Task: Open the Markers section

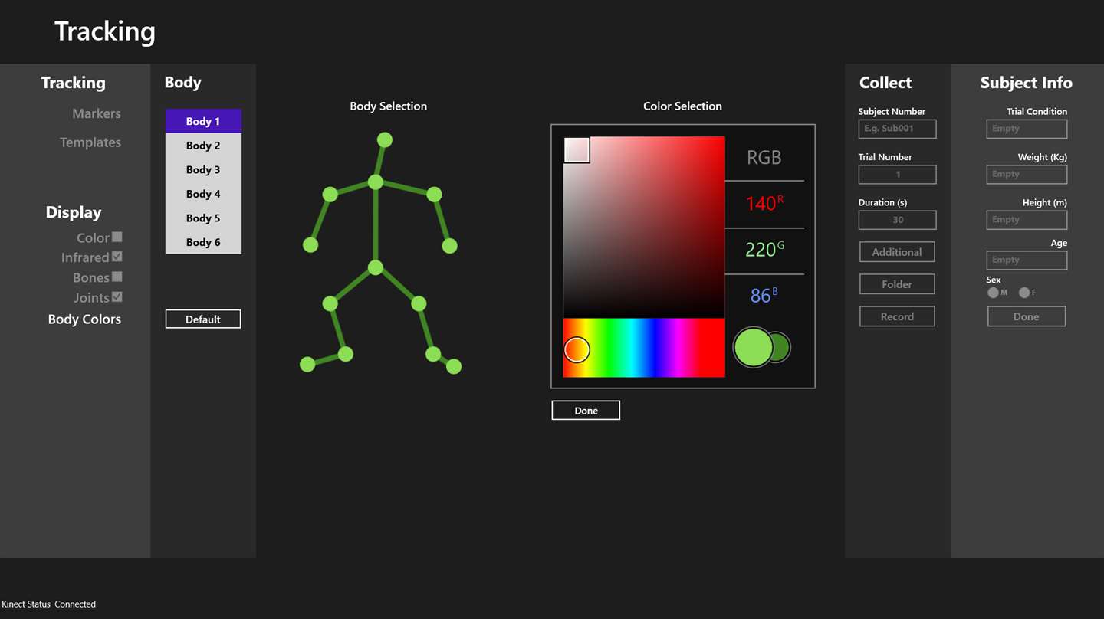Action: click(97, 113)
